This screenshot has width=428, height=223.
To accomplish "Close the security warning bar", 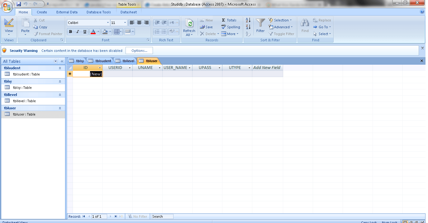I will (422, 48).
